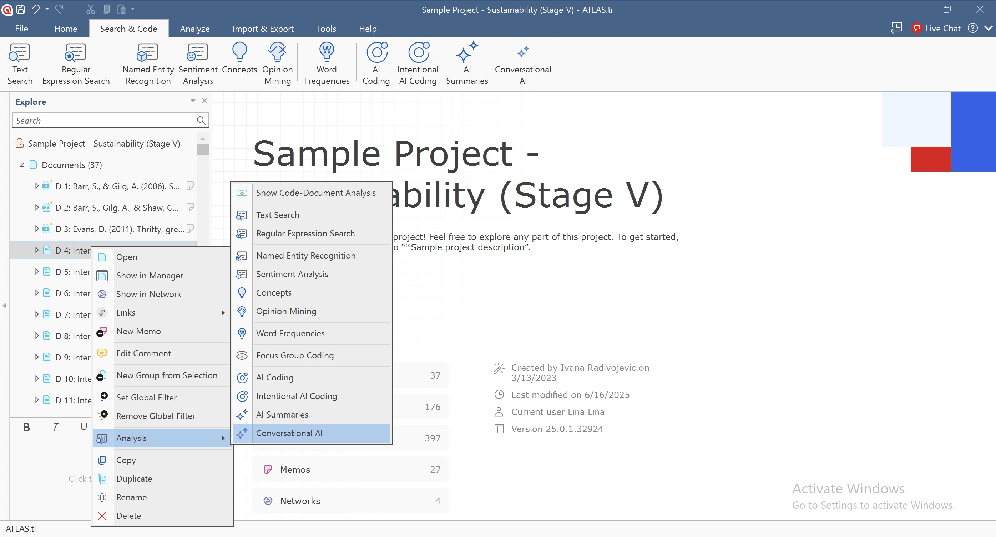
Task: Expand document D 1 tree node
Action: pos(37,186)
